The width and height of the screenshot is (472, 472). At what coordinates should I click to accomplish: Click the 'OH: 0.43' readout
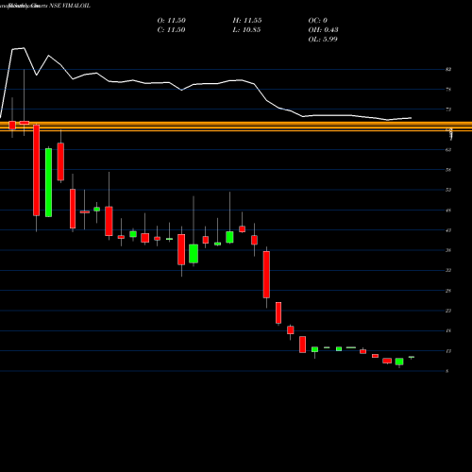coord(323,30)
